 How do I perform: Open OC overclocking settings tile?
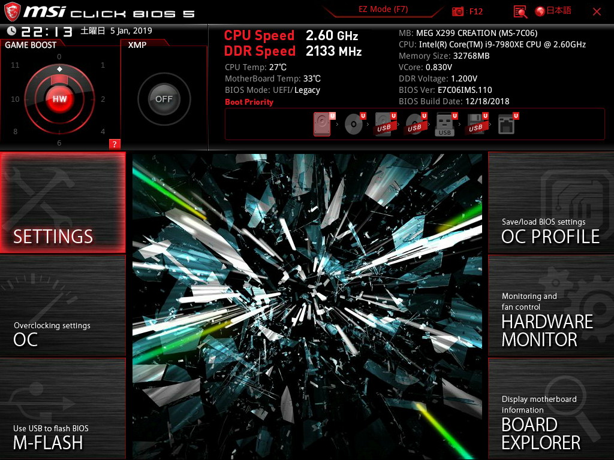coord(62,305)
